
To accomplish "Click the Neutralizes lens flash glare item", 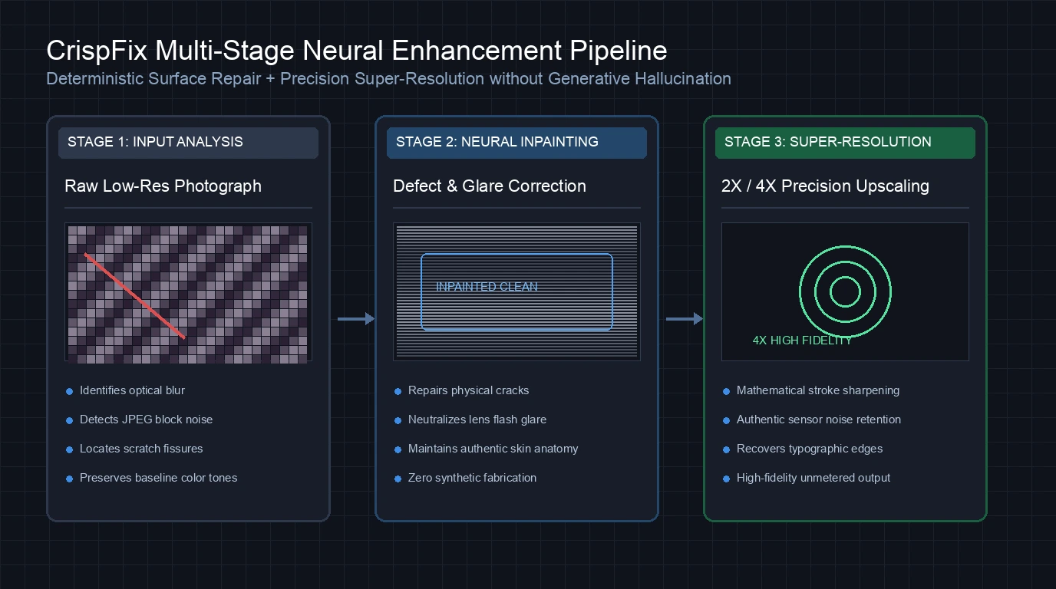I will [477, 420].
